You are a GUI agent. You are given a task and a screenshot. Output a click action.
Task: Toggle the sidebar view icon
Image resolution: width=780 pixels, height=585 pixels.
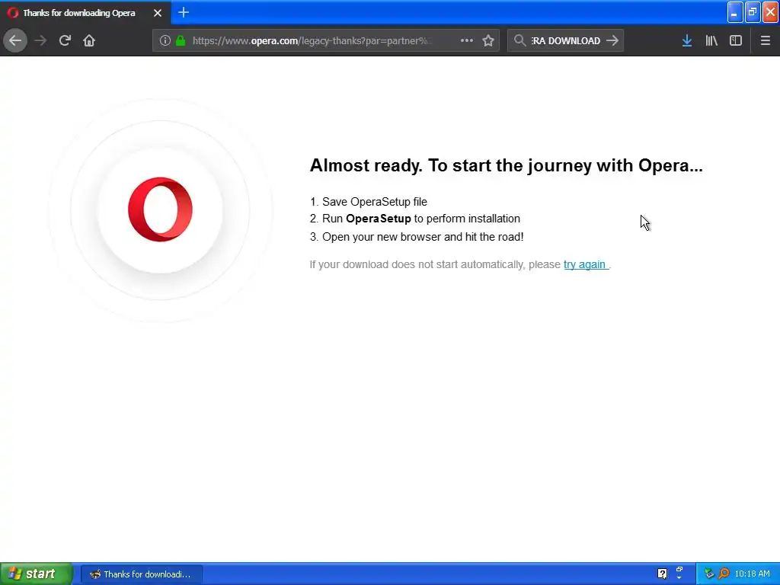(x=736, y=41)
